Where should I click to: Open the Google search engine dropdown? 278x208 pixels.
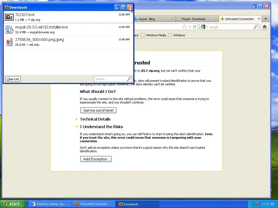coord(204,27)
